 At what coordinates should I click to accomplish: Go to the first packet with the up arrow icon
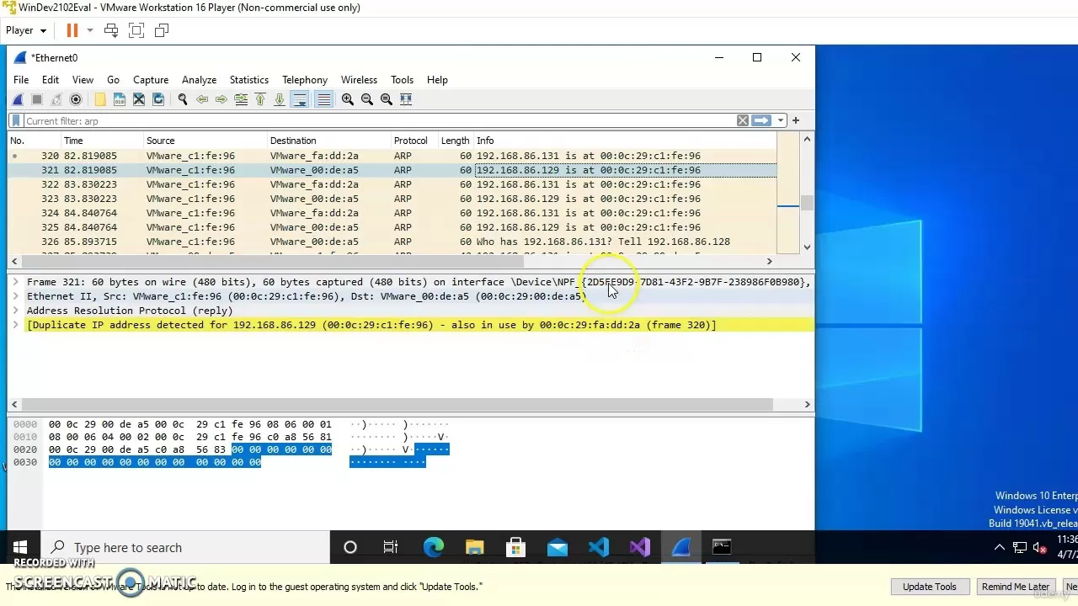[x=260, y=98]
